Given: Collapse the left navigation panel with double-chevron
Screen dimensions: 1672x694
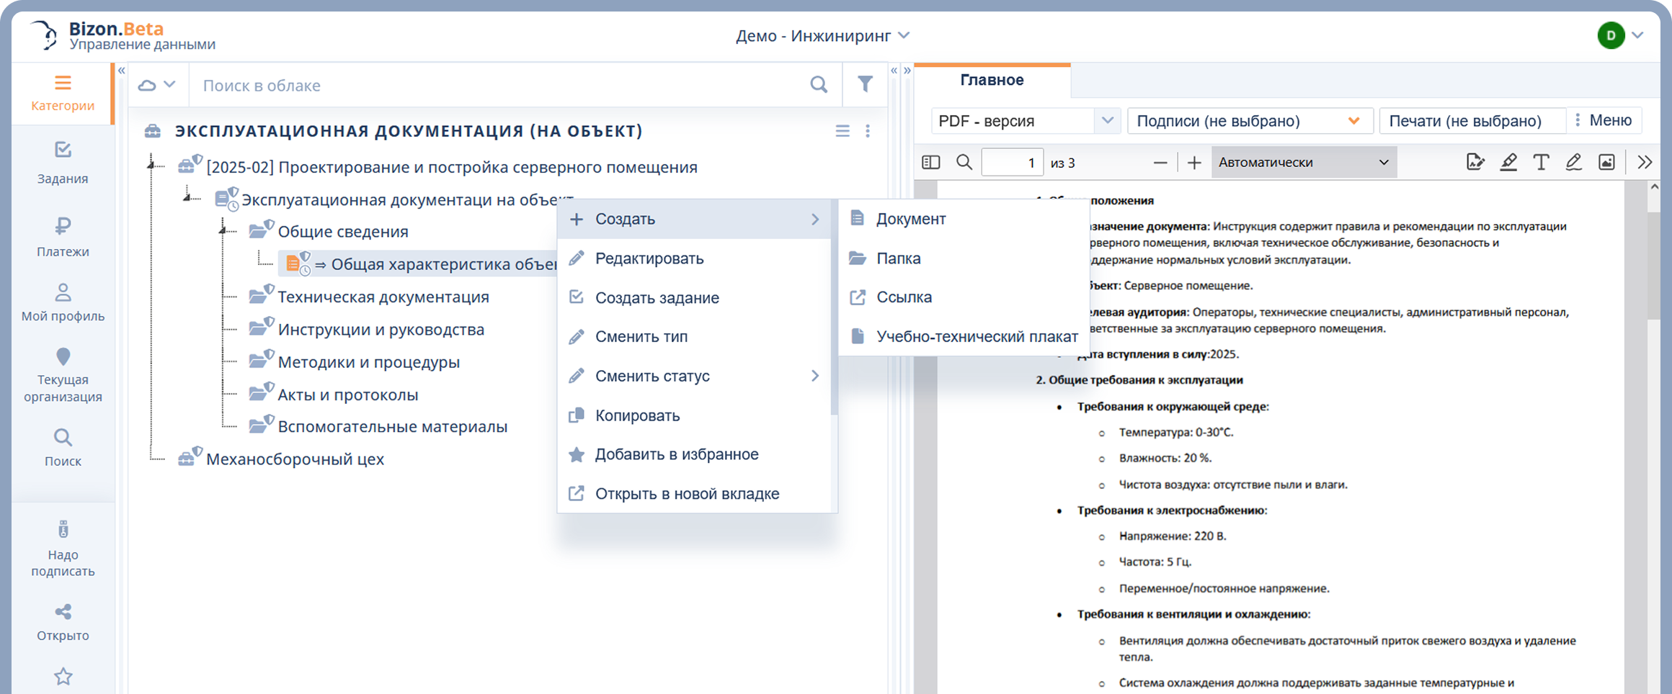Looking at the screenshot, I should click(121, 70).
